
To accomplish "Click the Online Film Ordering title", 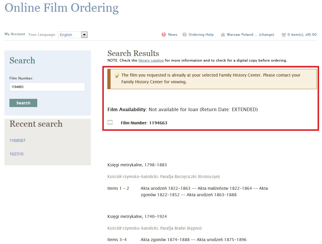I will (62, 8).
